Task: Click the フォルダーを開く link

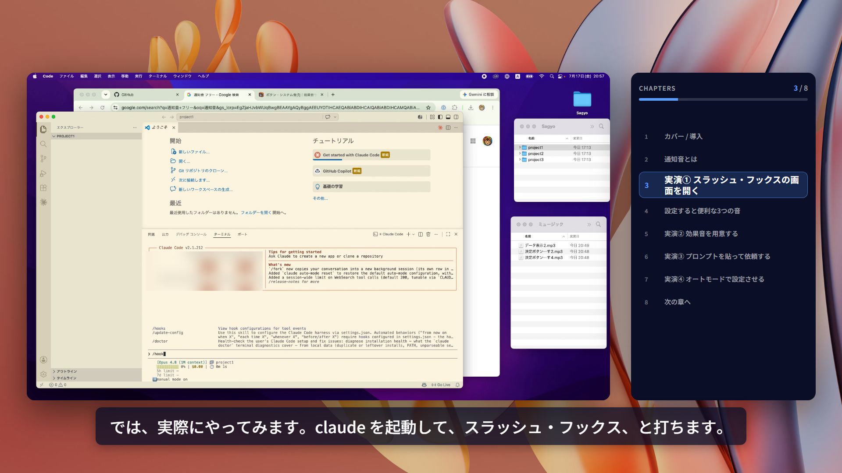Action: (x=256, y=213)
